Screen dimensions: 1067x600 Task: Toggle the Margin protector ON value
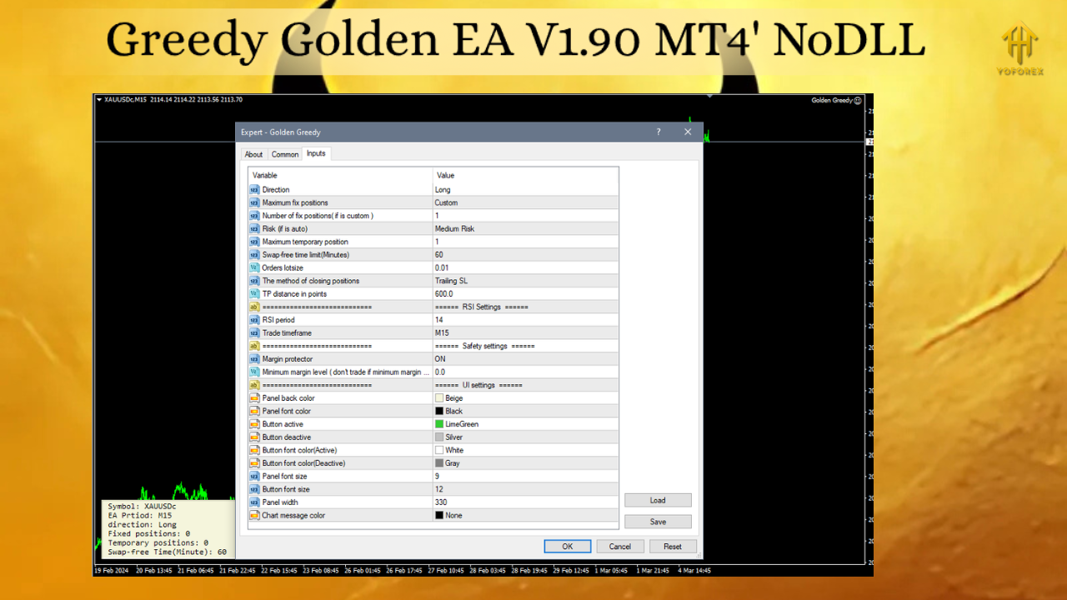(x=440, y=359)
